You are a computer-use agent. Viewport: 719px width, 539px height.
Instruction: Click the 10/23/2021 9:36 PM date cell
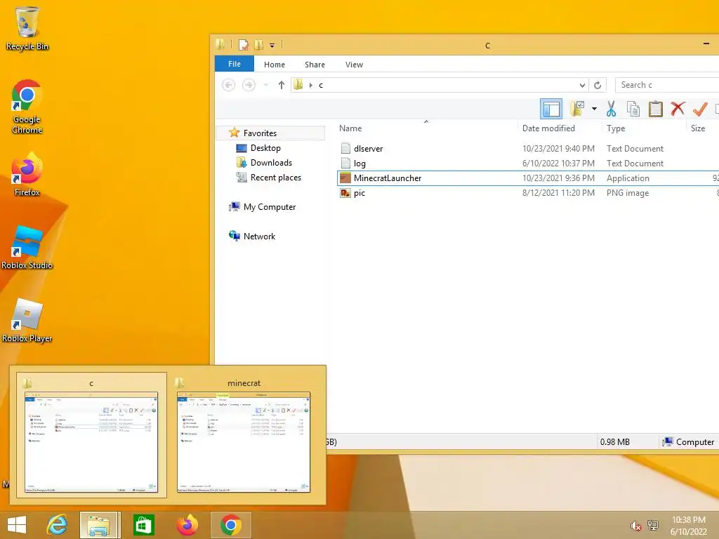[x=558, y=178]
